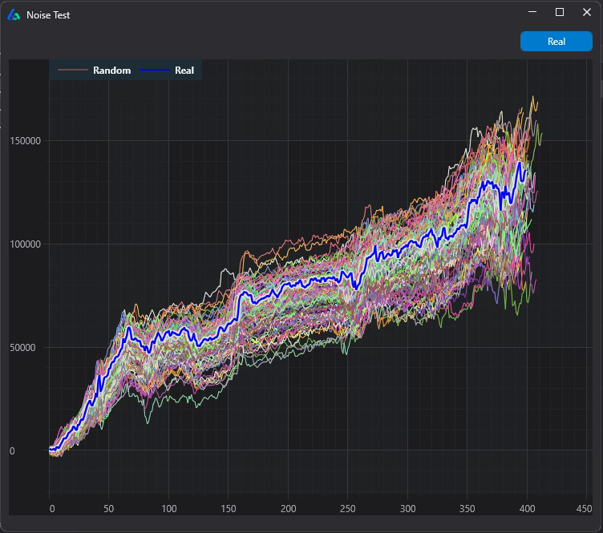This screenshot has height=533, width=603.
Task: Click the 450 label on x-axis
Action: click(585, 509)
